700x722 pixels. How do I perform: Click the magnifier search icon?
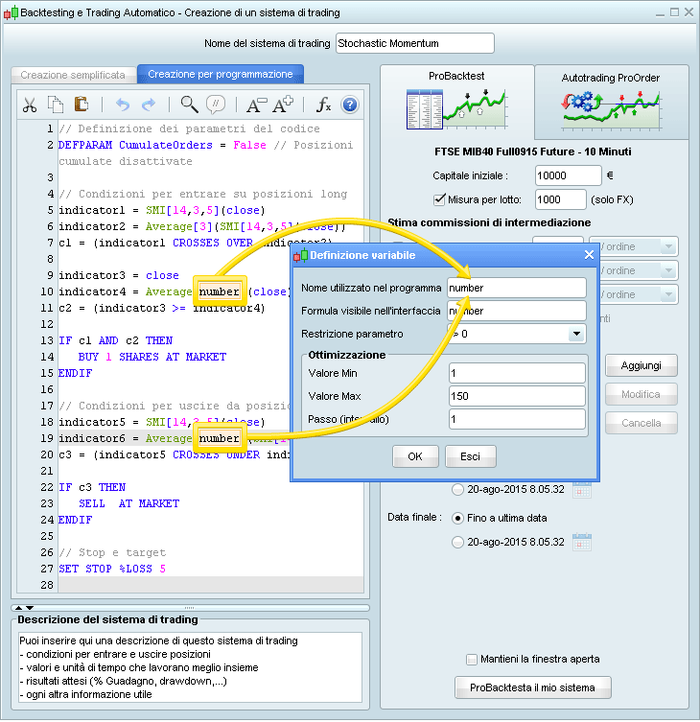[189, 105]
